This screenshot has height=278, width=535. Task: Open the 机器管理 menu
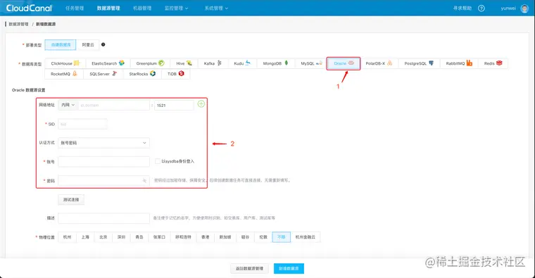pos(142,8)
